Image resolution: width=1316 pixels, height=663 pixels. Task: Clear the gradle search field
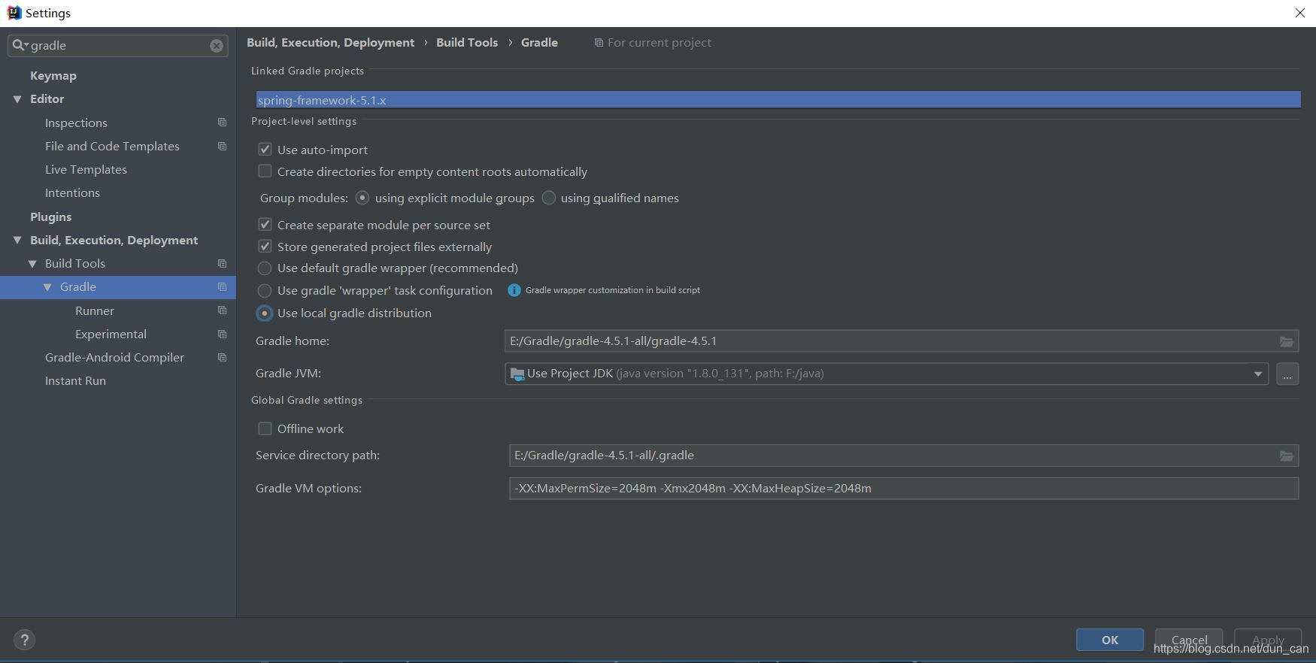(x=217, y=46)
